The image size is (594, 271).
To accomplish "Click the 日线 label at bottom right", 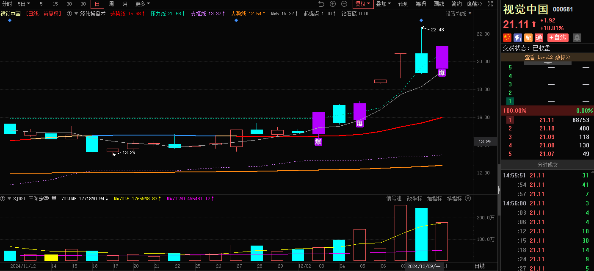I will [479, 266].
